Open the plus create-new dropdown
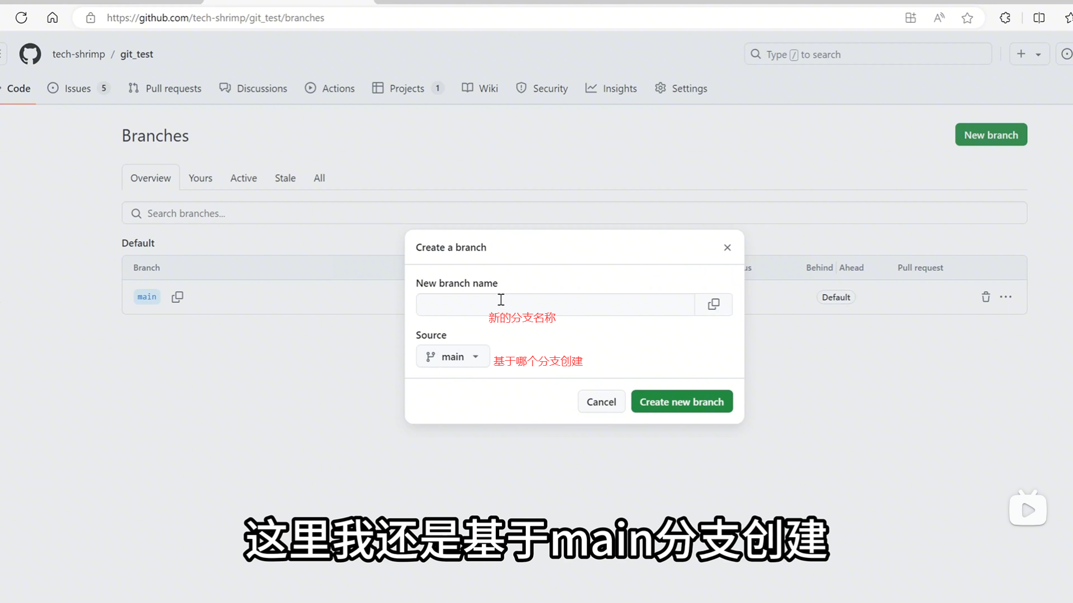Screen dimensions: 1073x603 pyautogui.click(x=1029, y=54)
